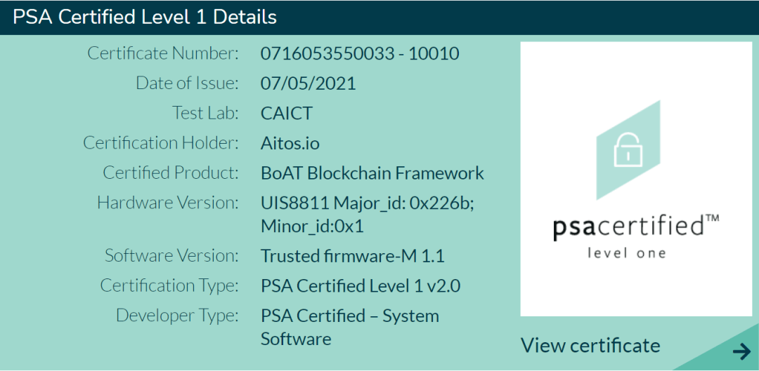Select the test lab name CAICT
This screenshot has height=371, width=759.
click(x=286, y=114)
